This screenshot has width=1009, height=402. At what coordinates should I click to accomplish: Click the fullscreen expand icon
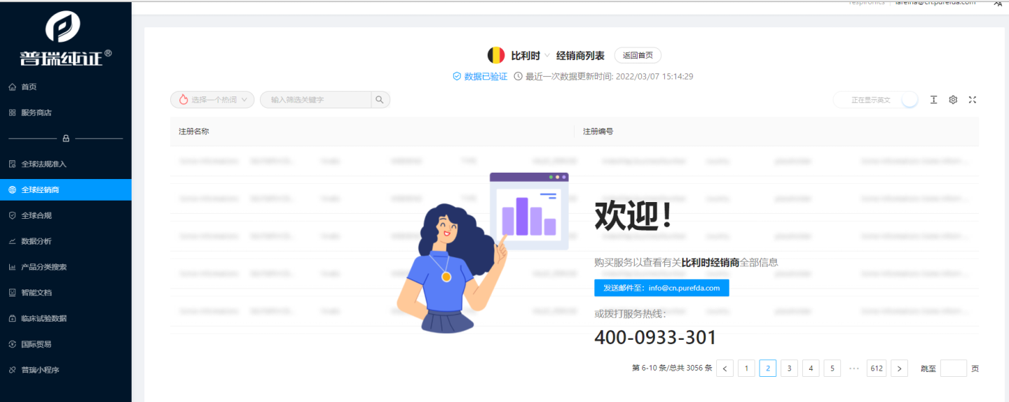973,100
